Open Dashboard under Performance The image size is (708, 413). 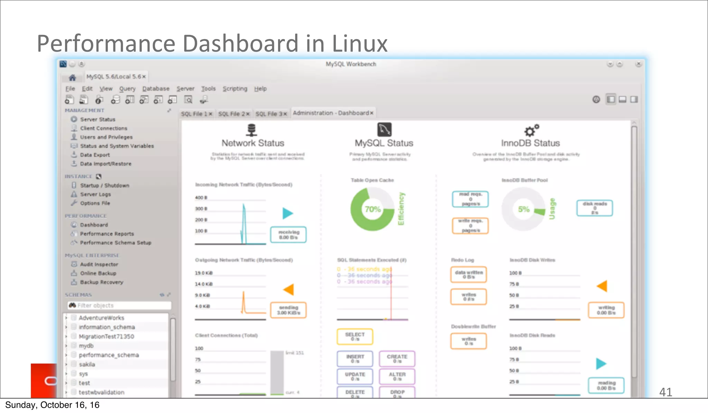94,225
